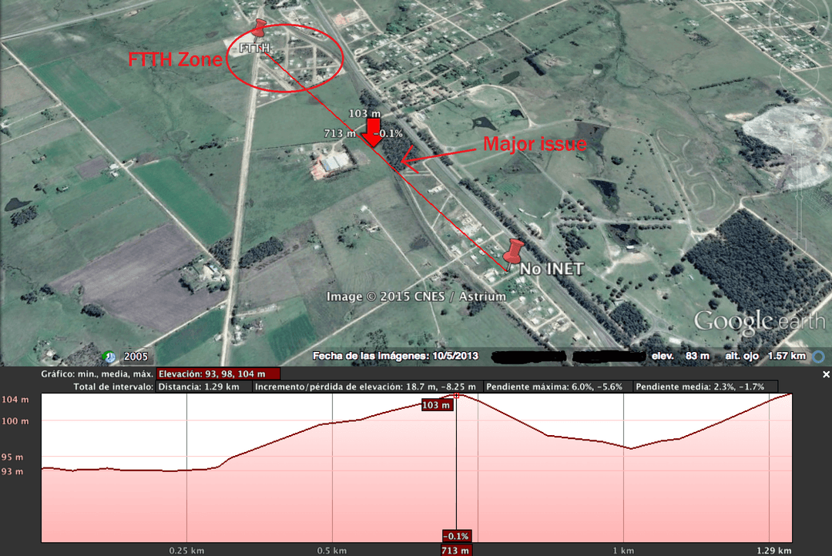Click the Image © 2015 CNES / Astrium attribution

pos(416,296)
